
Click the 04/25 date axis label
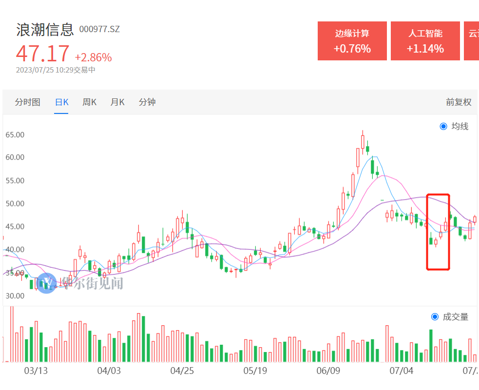(x=182, y=371)
